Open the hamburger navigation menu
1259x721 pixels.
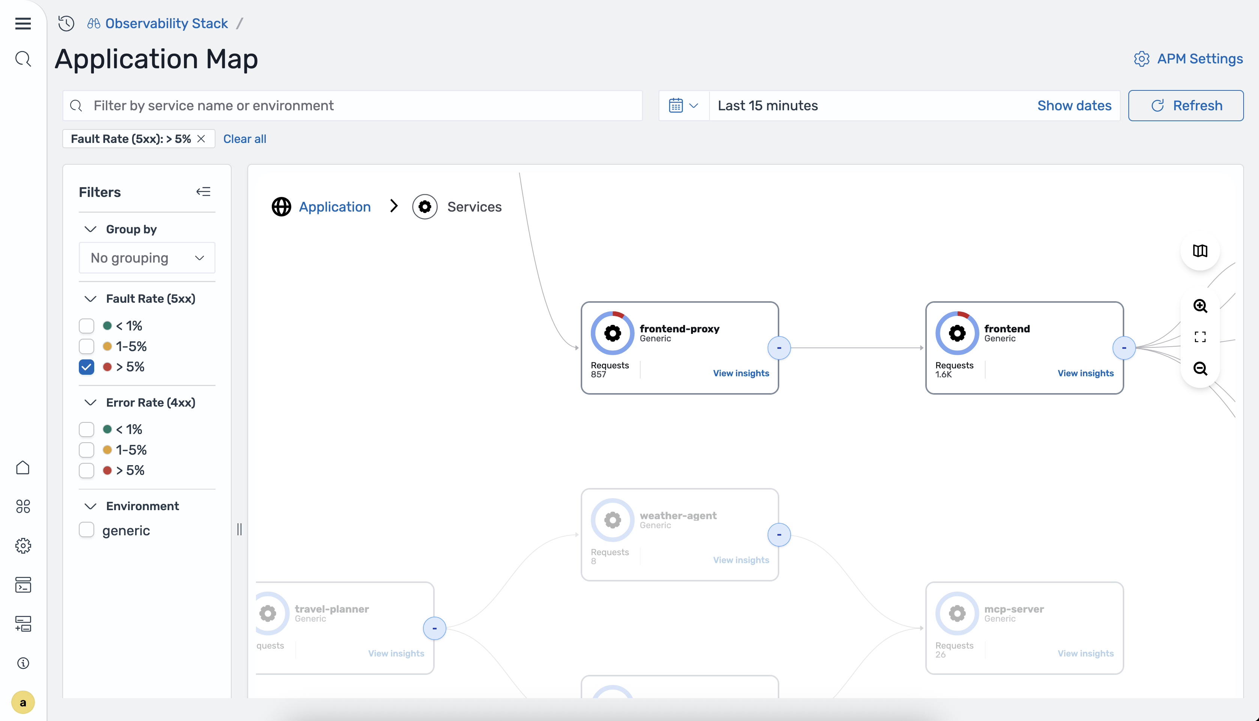click(x=23, y=23)
